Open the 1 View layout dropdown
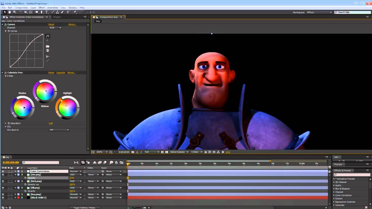 (x=196, y=152)
